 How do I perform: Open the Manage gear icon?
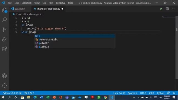(4, 85)
